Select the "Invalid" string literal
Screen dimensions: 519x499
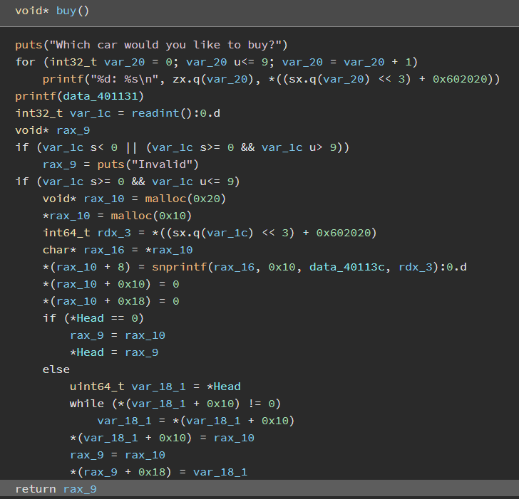162,164
